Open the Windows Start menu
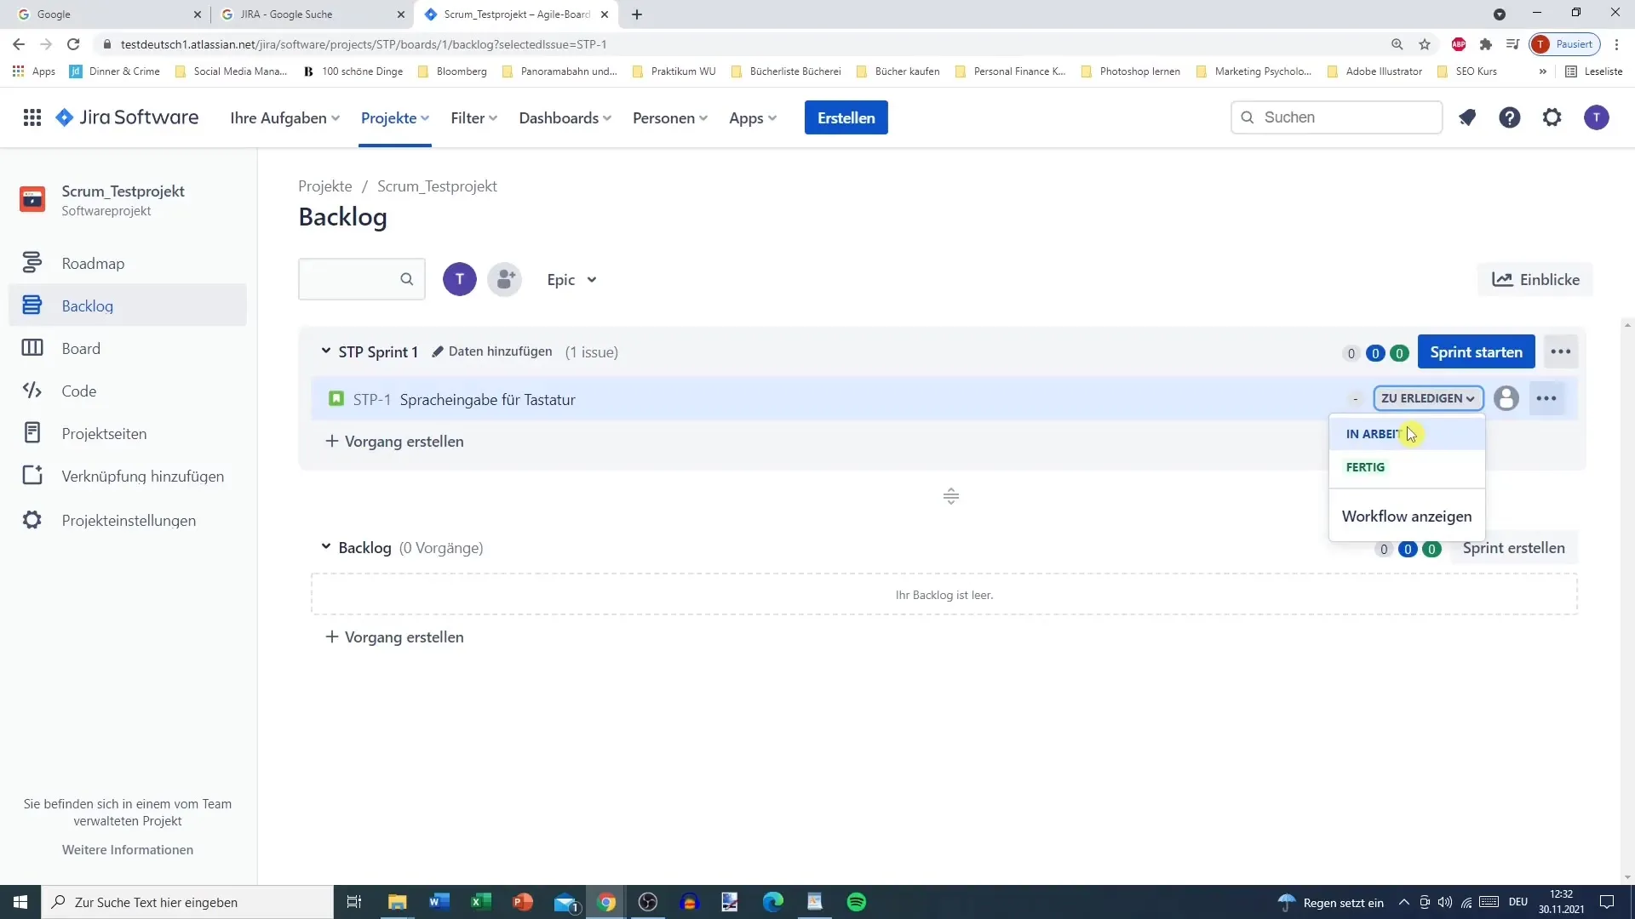1635x919 pixels. pyautogui.click(x=20, y=902)
